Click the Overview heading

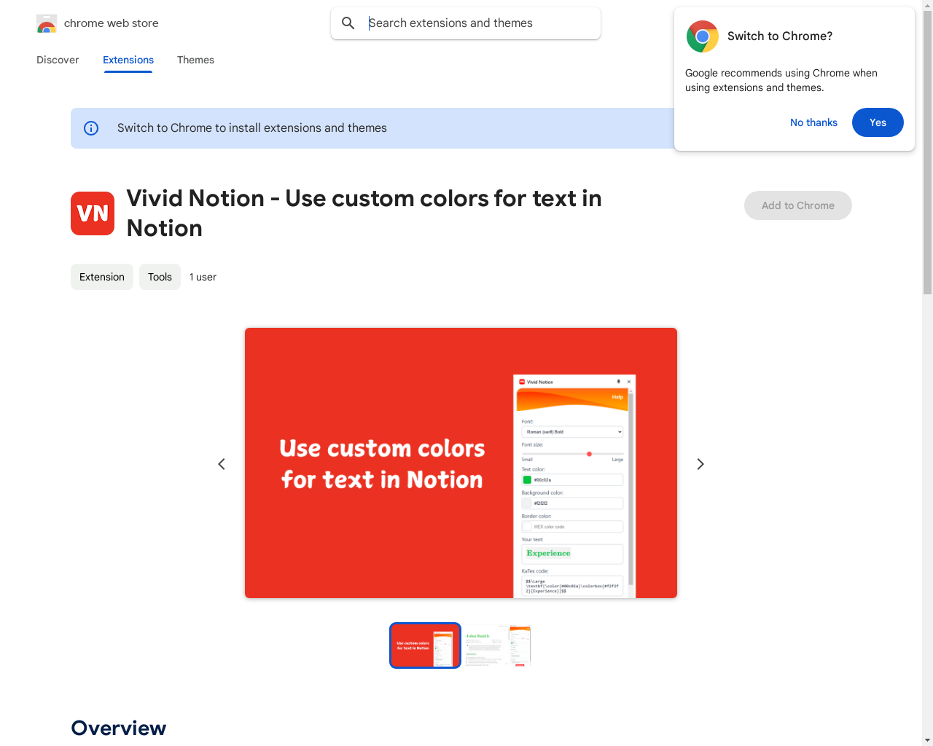pyautogui.click(x=119, y=728)
